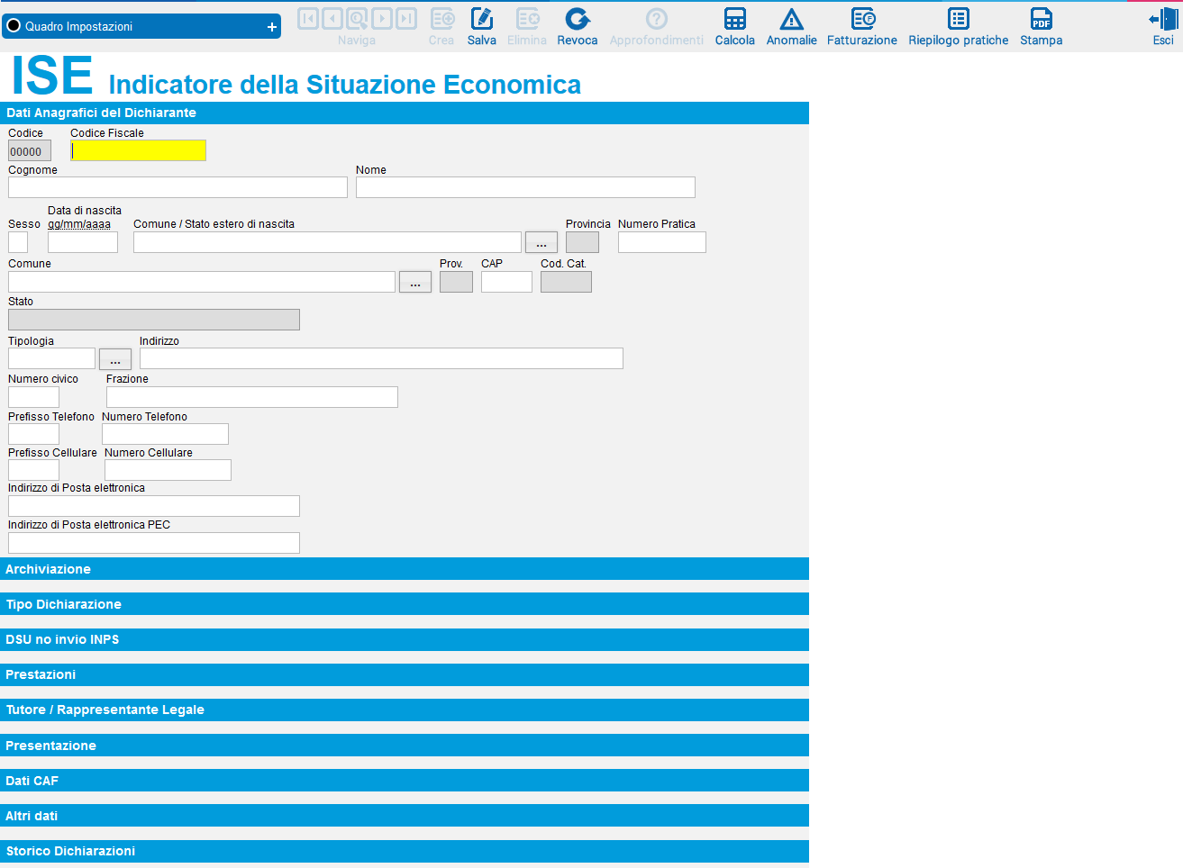Focus the yellow Codice Fiscale field

(x=138, y=150)
